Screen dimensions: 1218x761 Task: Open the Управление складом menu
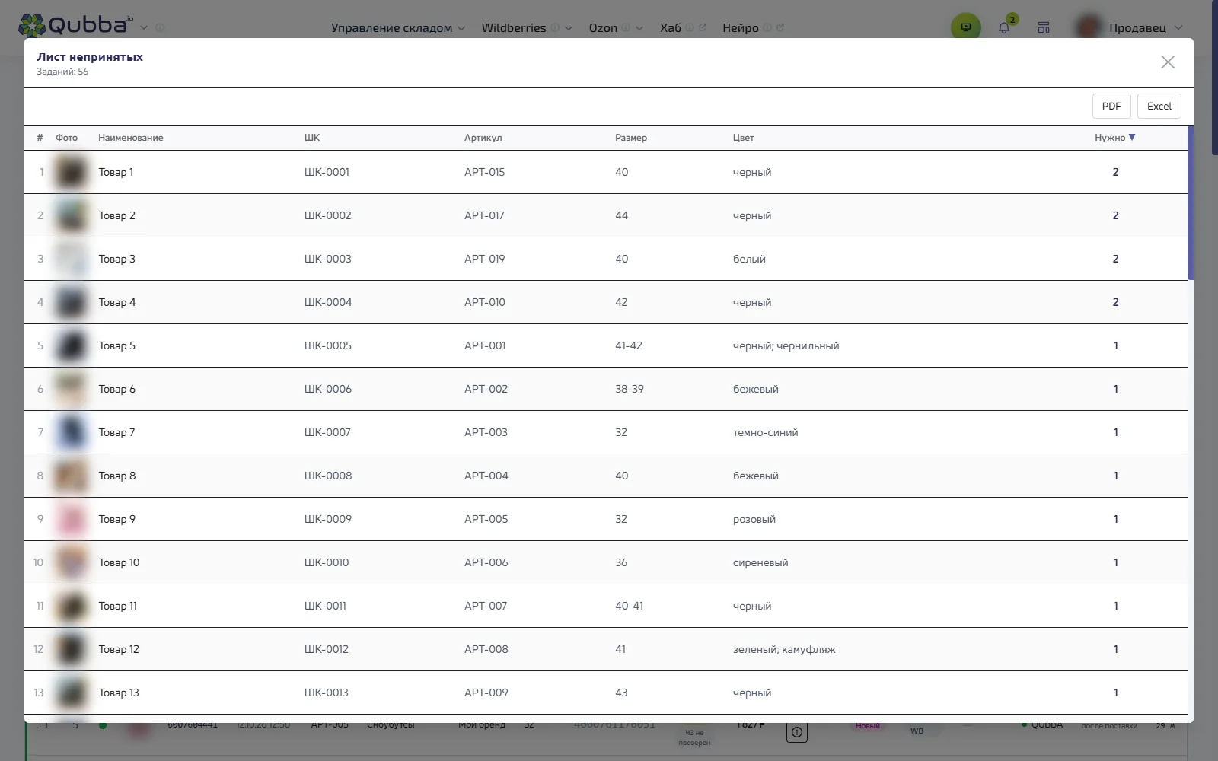[x=398, y=28]
